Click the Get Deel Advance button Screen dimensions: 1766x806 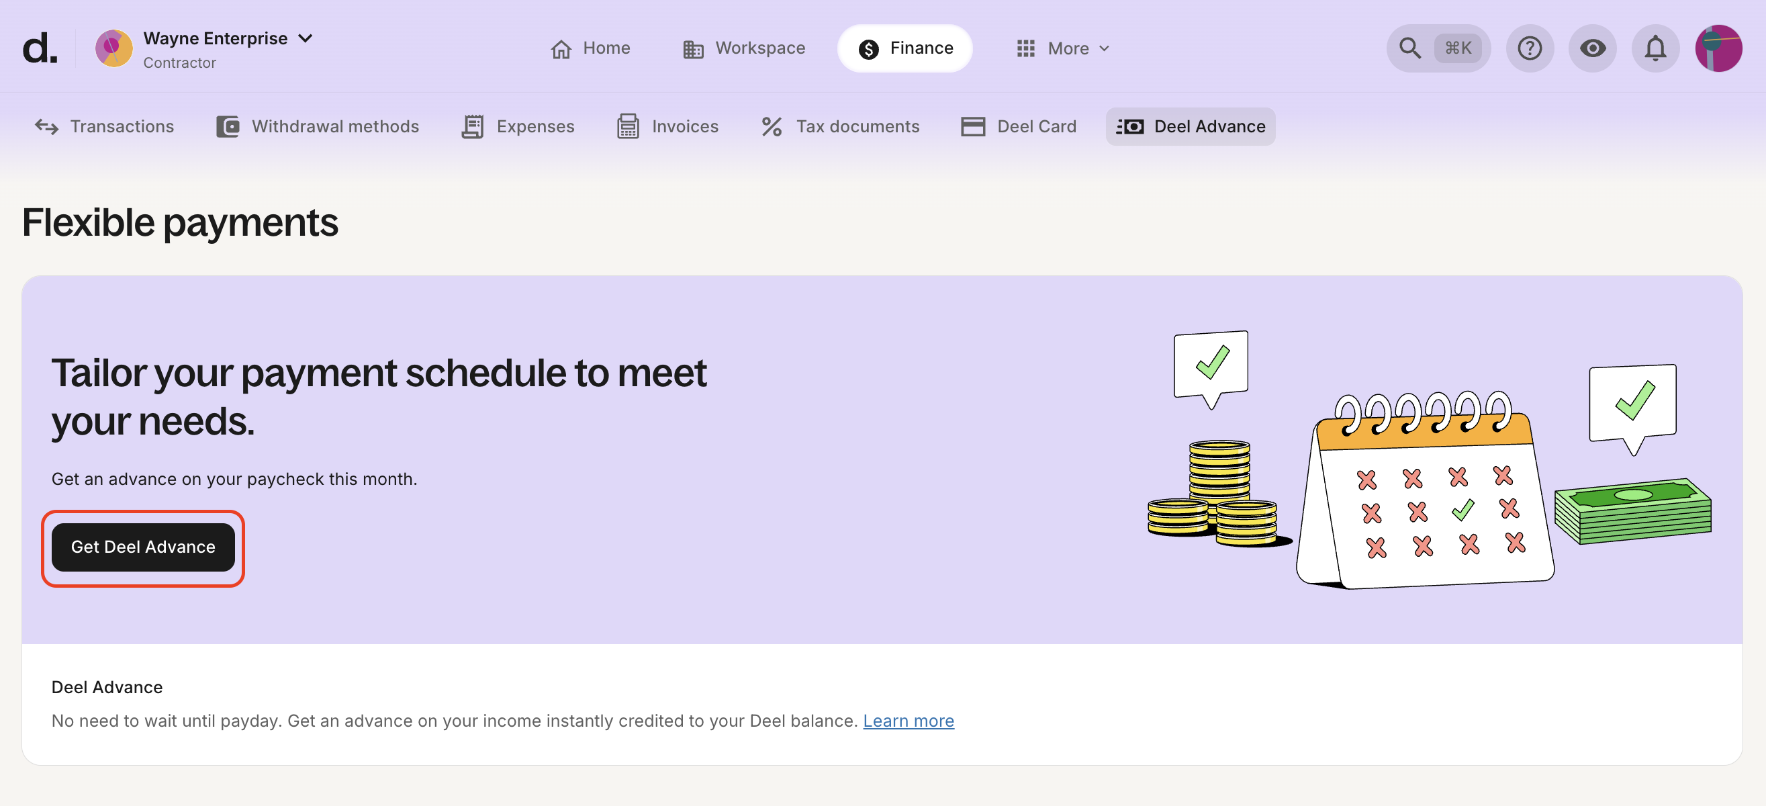coord(143,547)
